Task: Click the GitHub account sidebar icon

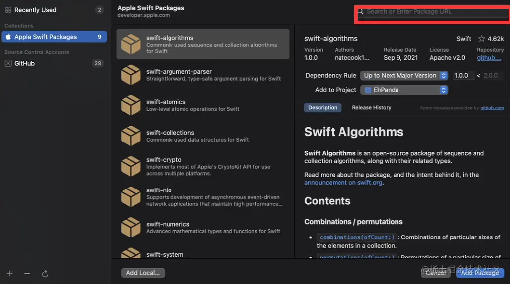Action: tap(8, 63)
